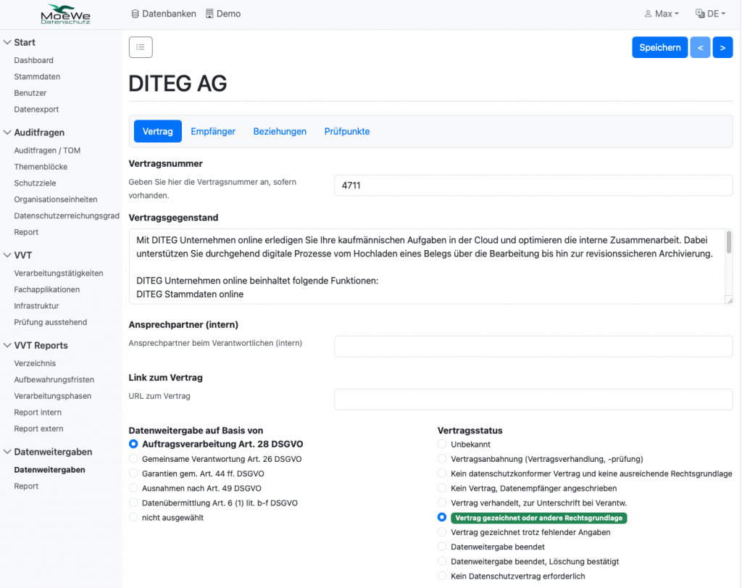742x588 pixels.
Task: Click the Datenbanken database icon
Action: tap(135, 14)
